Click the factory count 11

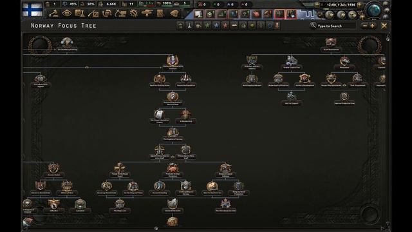click(131, 5)
